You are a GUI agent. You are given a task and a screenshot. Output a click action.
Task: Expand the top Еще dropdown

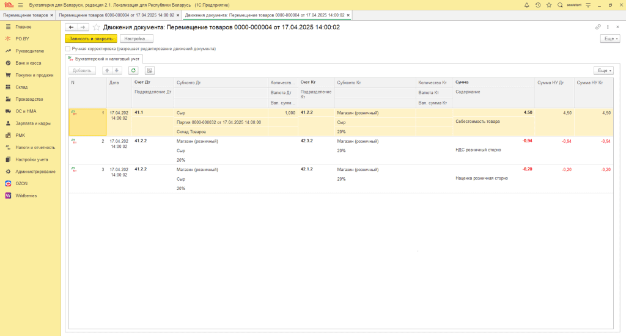pyautogui.click(x=610, y=38)
